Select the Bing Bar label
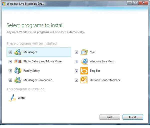This screenshot has height=128, width=150. [95, 71]
